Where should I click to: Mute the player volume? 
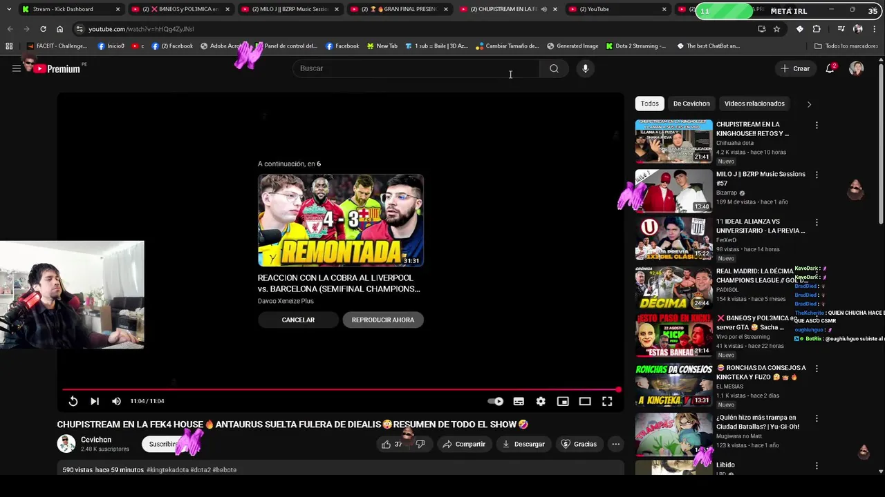pos(116,401)
